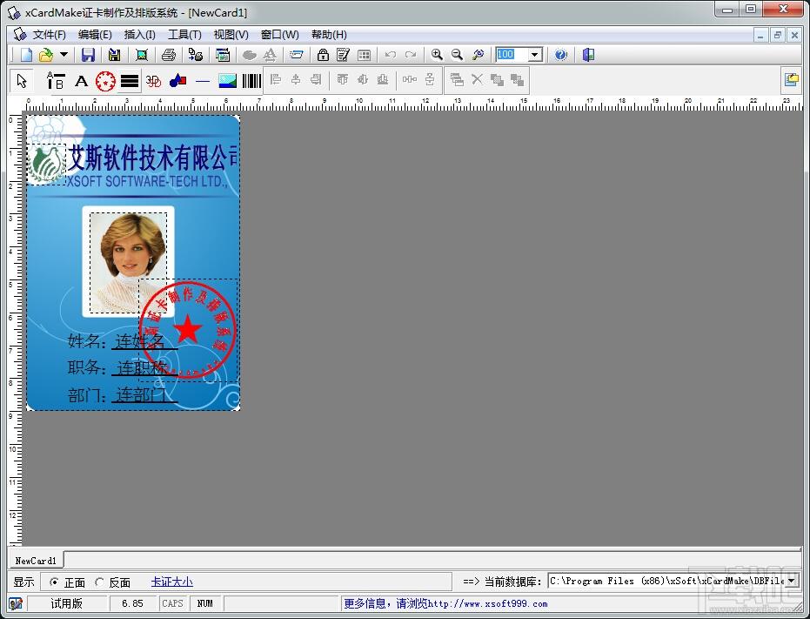The width and height of the screenshot is (810, 619).
Task: Select the XSOFT SOFTWARE-TECH LTD. text
Action: [x=148, y=181]
